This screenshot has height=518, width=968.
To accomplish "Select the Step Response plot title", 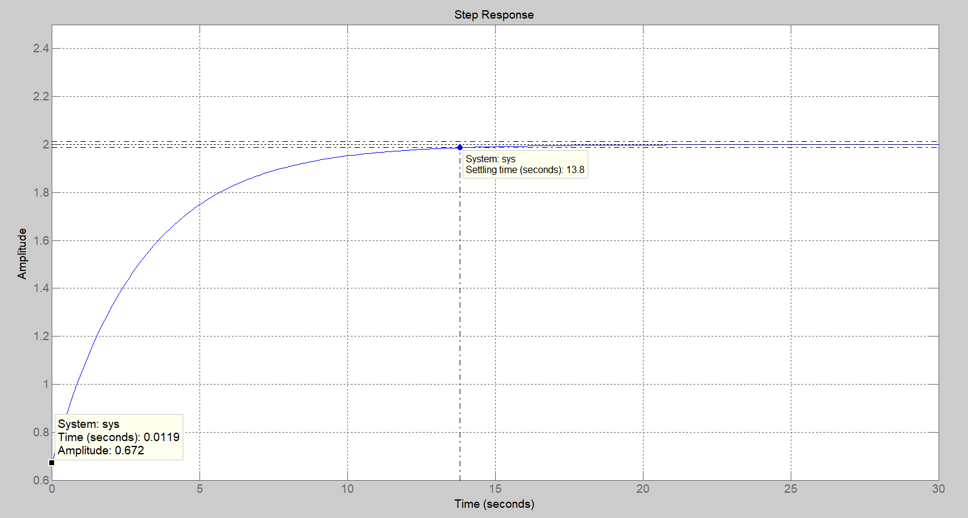I will pos(494,15).
